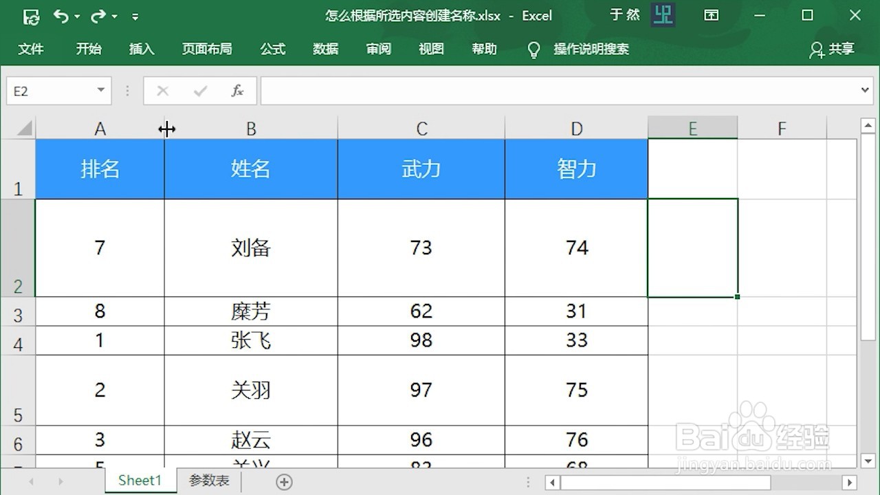Click the Insert Function fx icon
This screenshot has width=880, height=495.
(236, 90)
